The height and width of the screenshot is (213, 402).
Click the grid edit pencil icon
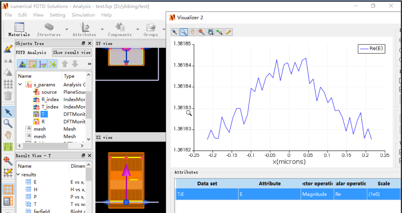8,173
